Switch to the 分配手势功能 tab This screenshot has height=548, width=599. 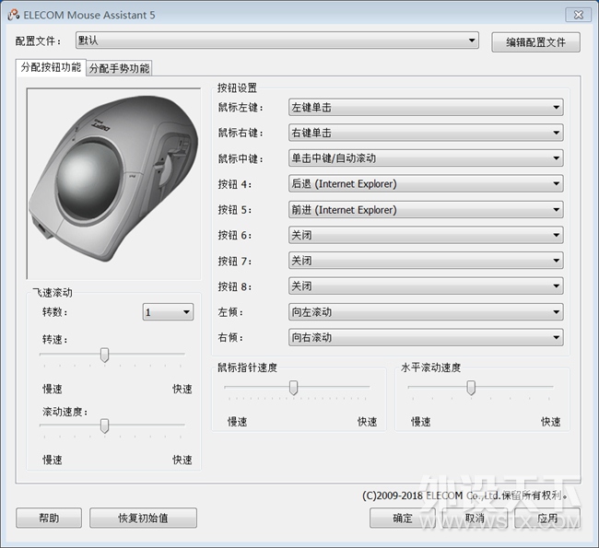(x=119, y=68)
